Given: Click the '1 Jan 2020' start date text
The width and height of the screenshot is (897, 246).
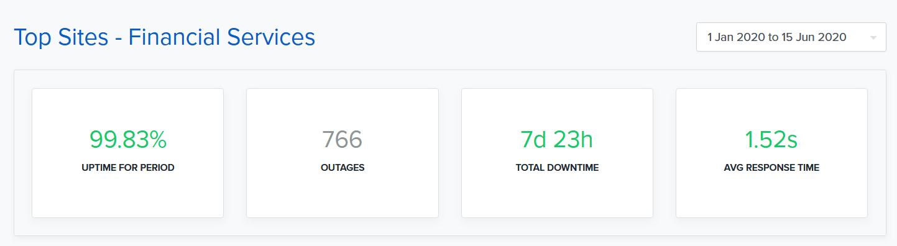Looking at the screenshot, I should coord(736,37).
